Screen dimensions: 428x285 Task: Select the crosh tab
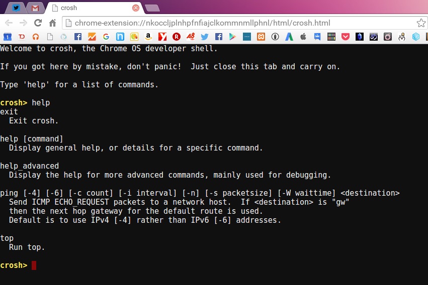click(x=94, y=8)
